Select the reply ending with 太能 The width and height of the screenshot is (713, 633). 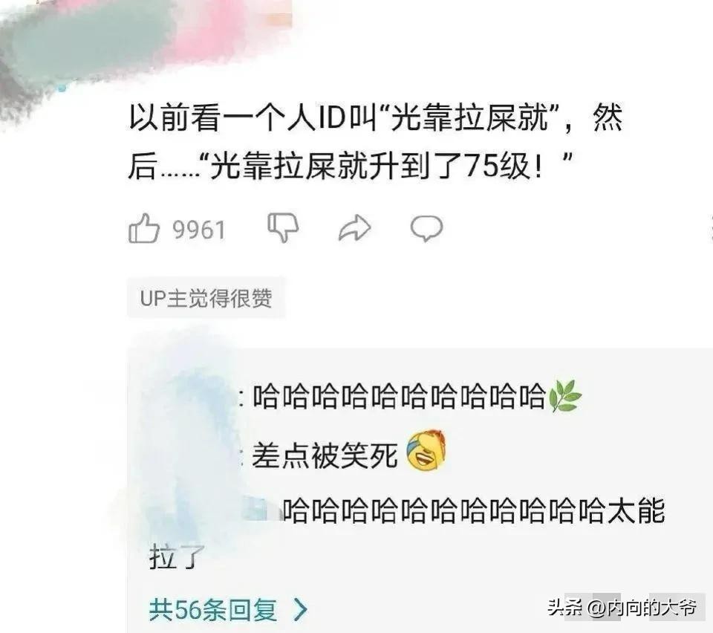473,510
